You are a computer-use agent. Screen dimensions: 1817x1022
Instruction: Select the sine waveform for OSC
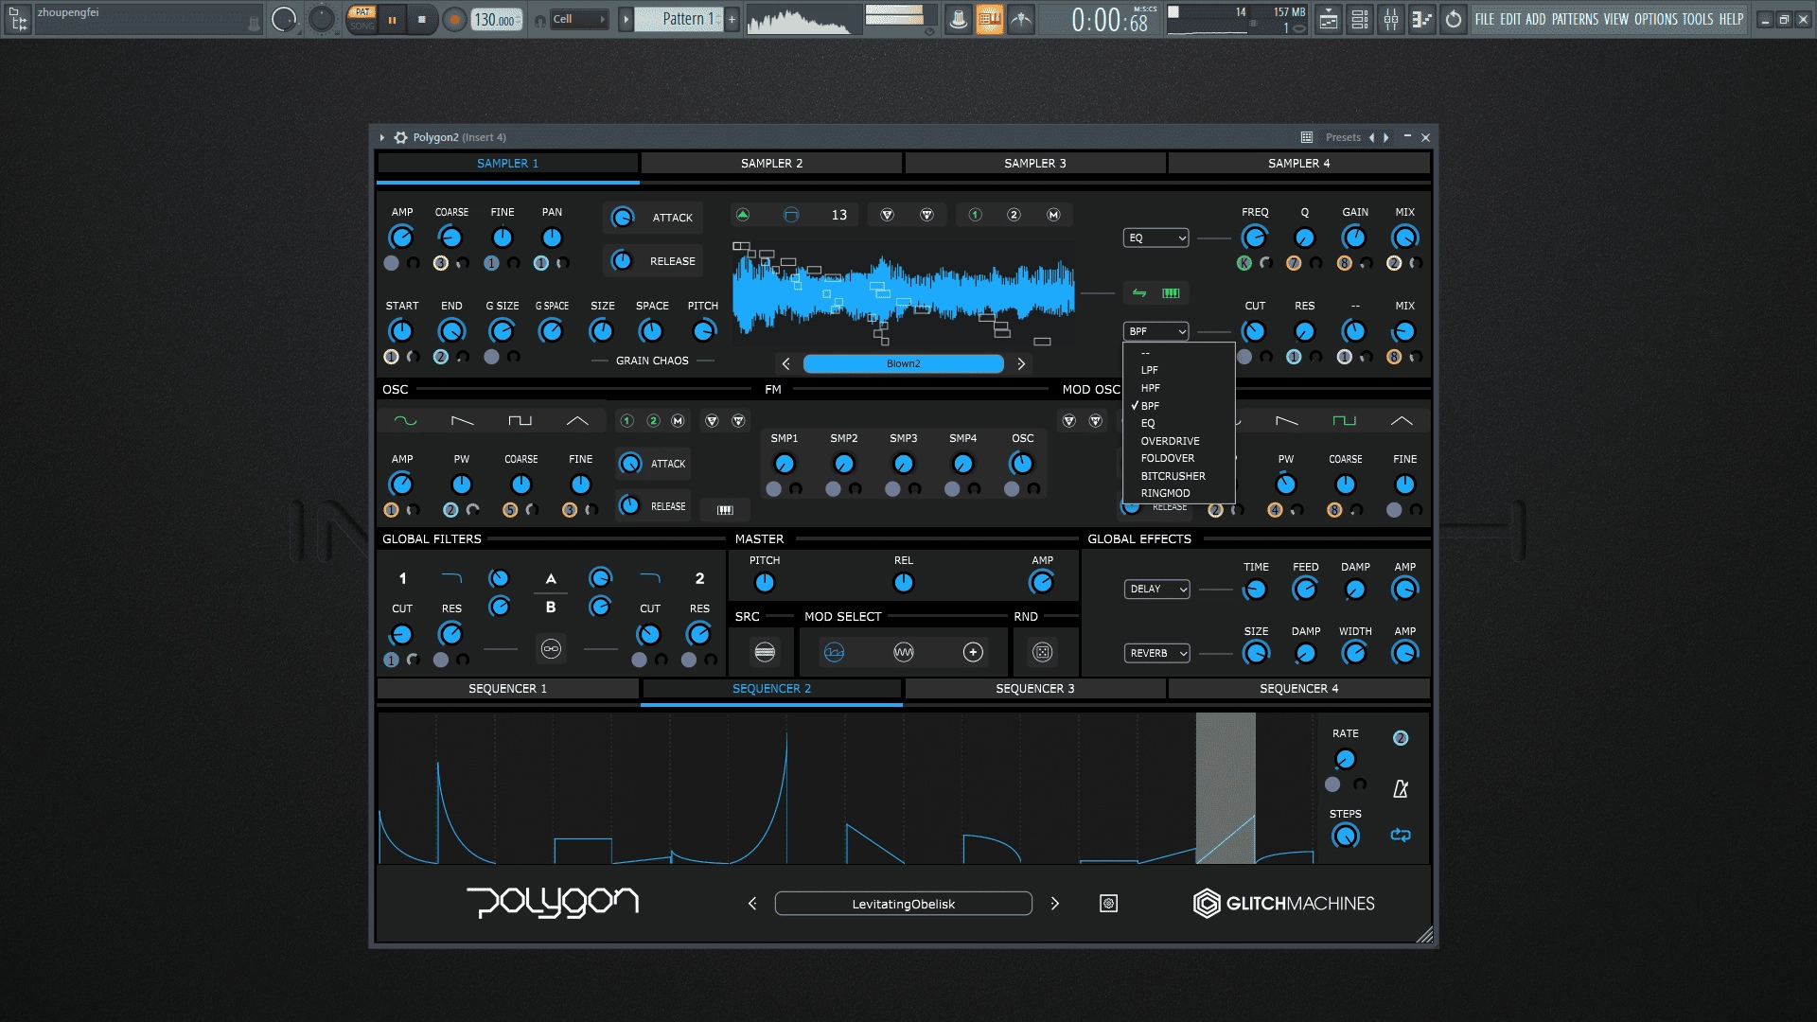pyautogui.click(x=405, y=421)
